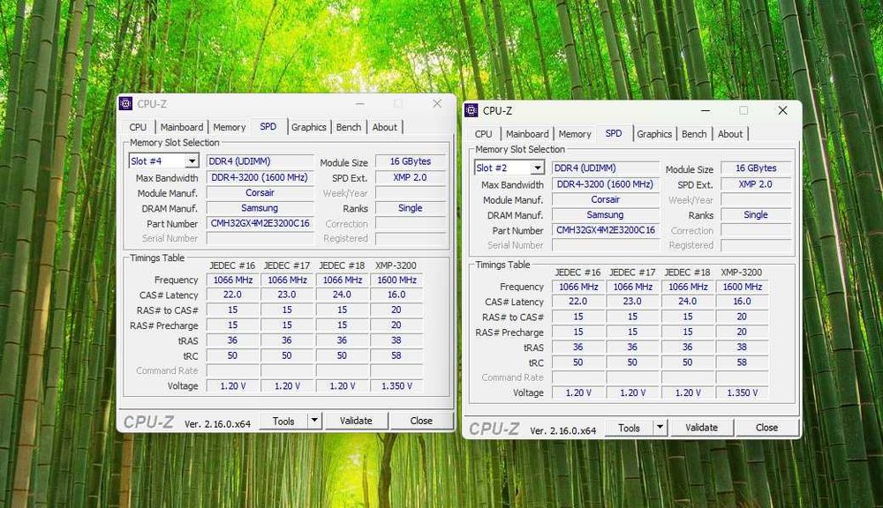Open Memory tab in left window
Image resolution: width=883 pixels, height=508 pixels.
coord(230,127)
